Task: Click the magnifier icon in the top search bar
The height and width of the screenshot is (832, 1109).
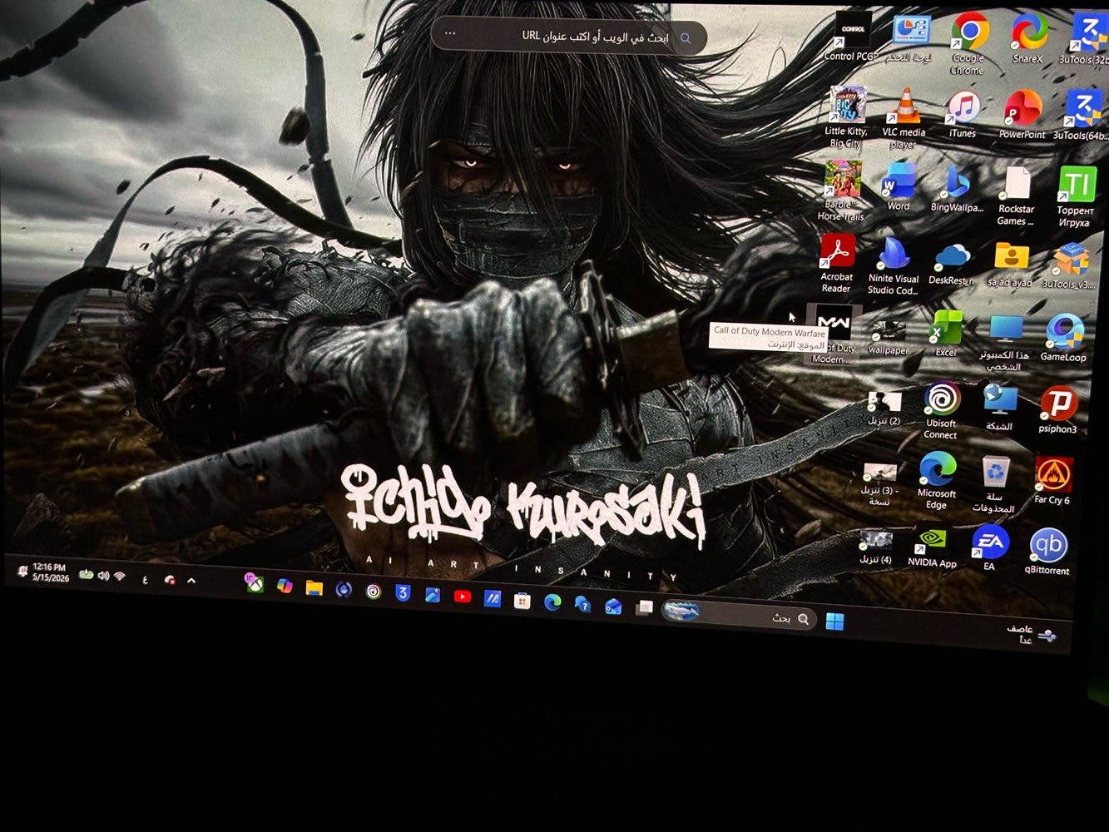Action: click(686, 38)
